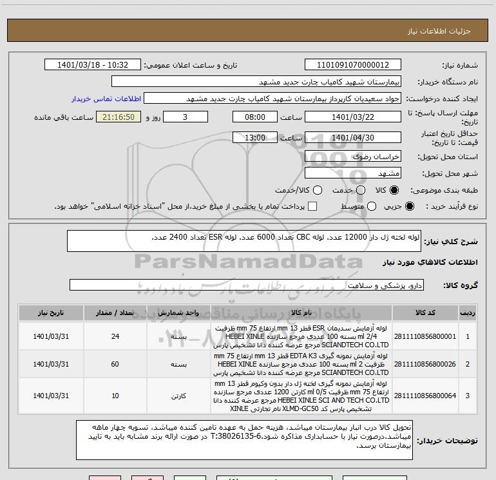Click product code 2811110856800026
This screenshot has width=496, height=480.
point(425,364)
